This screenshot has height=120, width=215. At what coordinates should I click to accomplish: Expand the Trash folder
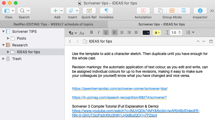click(x=4, y=59)
